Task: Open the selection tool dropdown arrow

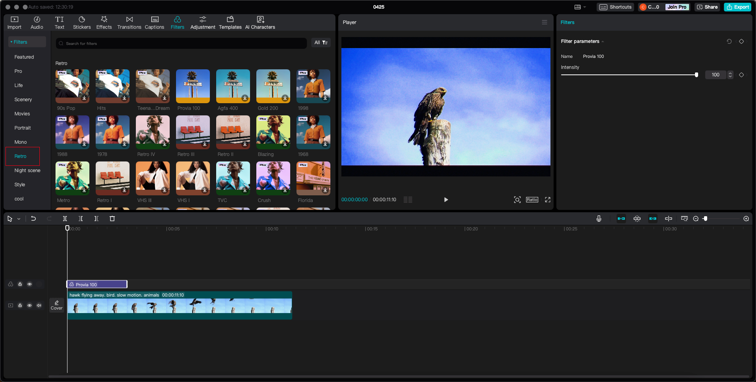Action: tap(19, 219)
